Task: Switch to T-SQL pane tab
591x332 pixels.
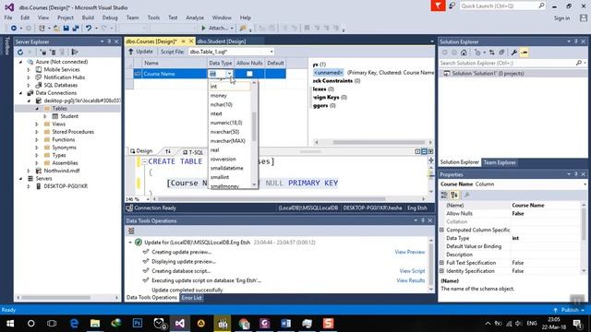Action: point(193,151)
